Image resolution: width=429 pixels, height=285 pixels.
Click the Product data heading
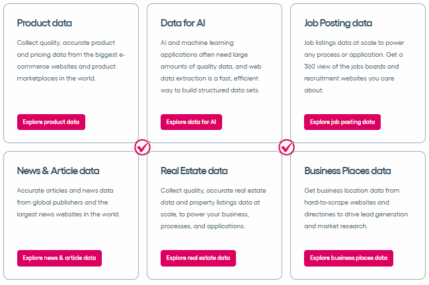point(45,23)
